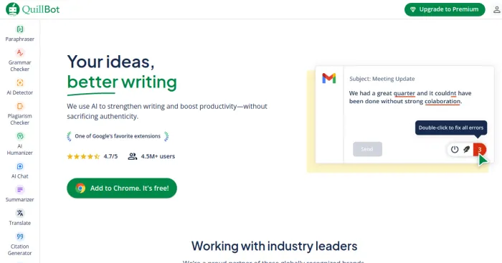The image size is (502, 263).
Task: Launch the AI Humanizer tool
Action: [x=20, y=144]
